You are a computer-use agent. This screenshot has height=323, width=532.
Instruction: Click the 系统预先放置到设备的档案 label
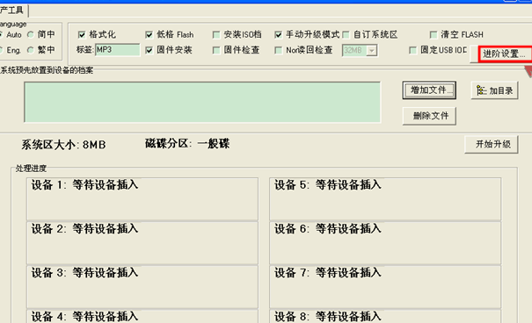tap(47, 70)
